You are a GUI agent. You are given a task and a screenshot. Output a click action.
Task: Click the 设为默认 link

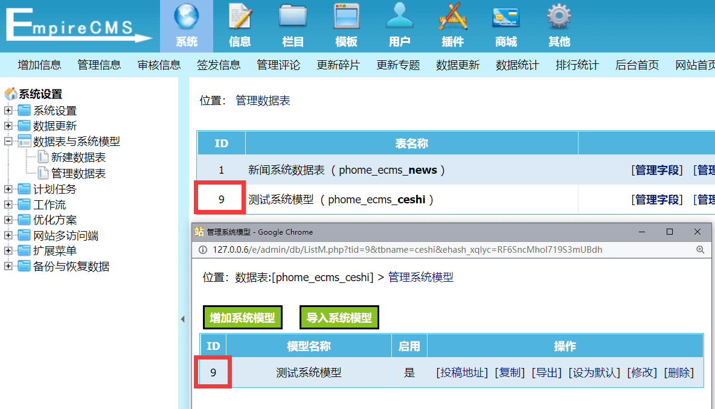594,373
